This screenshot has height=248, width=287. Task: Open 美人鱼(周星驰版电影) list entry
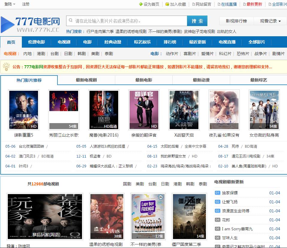[249, 166]
